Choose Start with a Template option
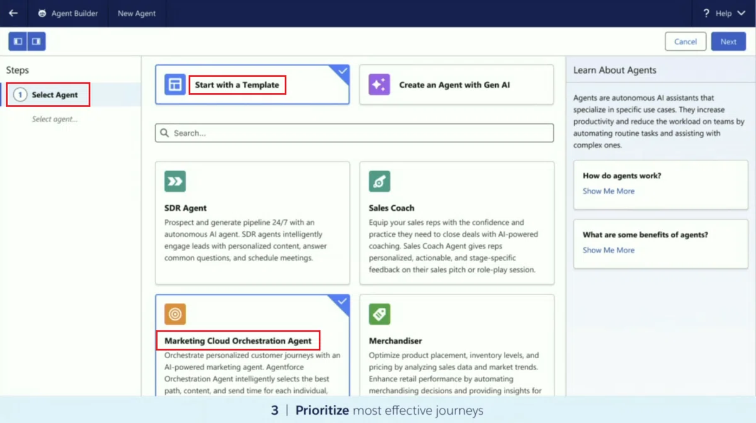The width and height of the screenshot is (756, 423). [x=252, y=84]
